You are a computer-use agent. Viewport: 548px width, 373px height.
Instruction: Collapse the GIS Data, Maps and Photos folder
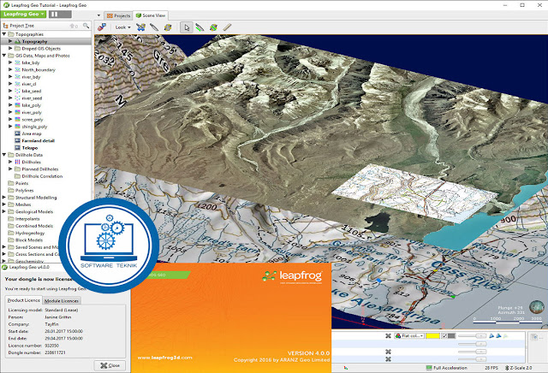[4, 56]
